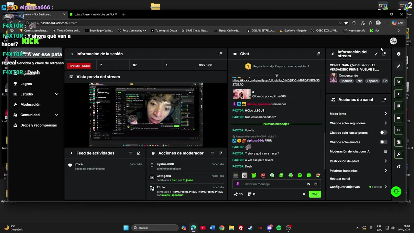Open Drops y recompensas in the sidebar
The height and width of the screenshot is (233, 414).
pos(38,125)
